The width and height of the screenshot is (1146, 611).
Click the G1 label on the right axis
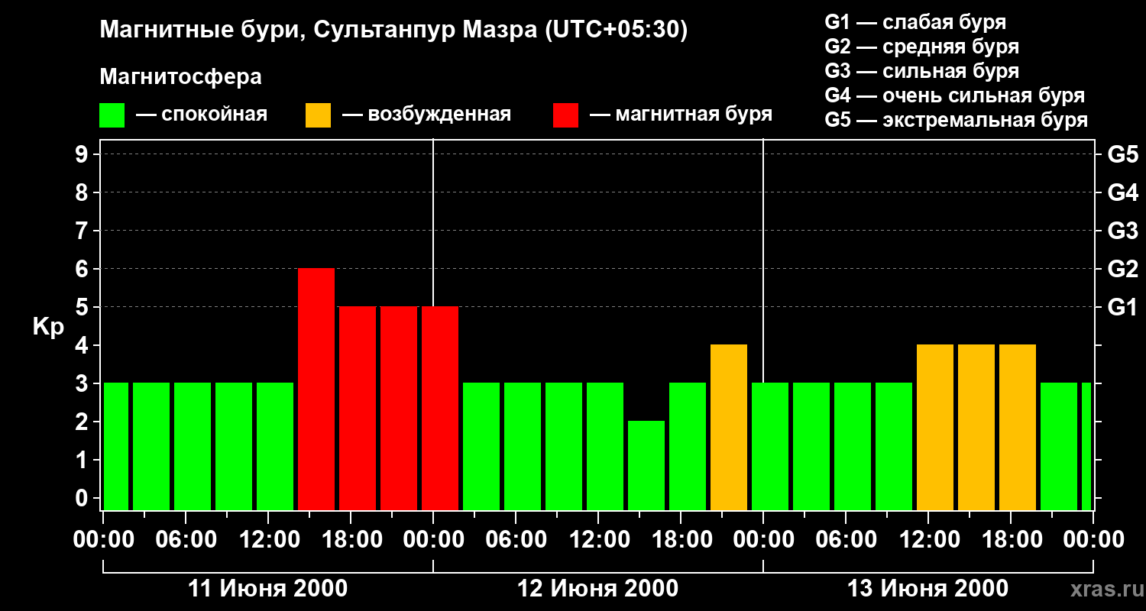pyautogui.click(x=1123, y=307)
